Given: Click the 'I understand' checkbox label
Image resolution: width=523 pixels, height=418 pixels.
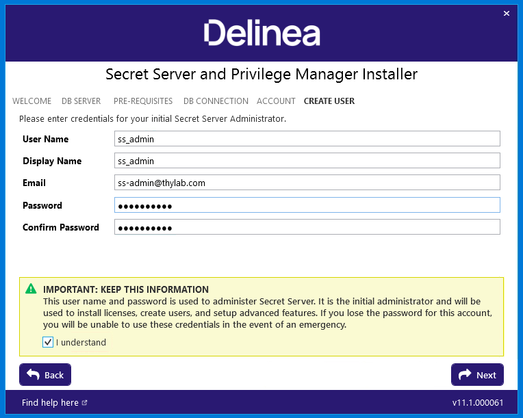Looking at the screenshot, I should click(81, 342).
